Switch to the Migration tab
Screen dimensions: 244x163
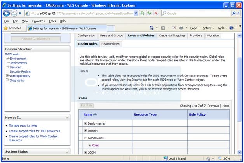pos(213,36)
